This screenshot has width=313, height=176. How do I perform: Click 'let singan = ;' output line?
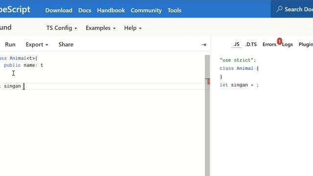point(239,85)
